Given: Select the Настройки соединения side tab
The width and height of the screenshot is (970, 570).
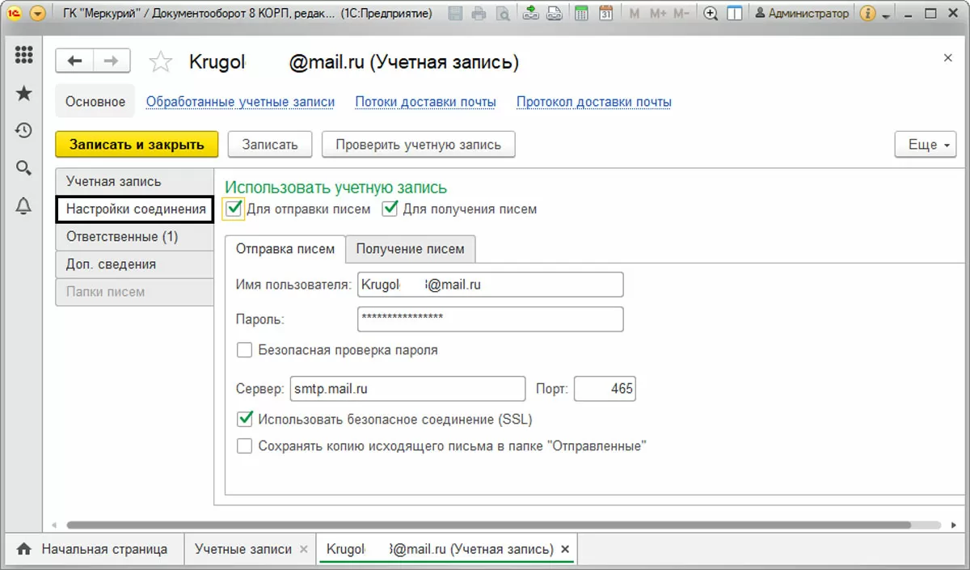Looking at the screenshot, I should pyautogui.click(x=135, y=209).
